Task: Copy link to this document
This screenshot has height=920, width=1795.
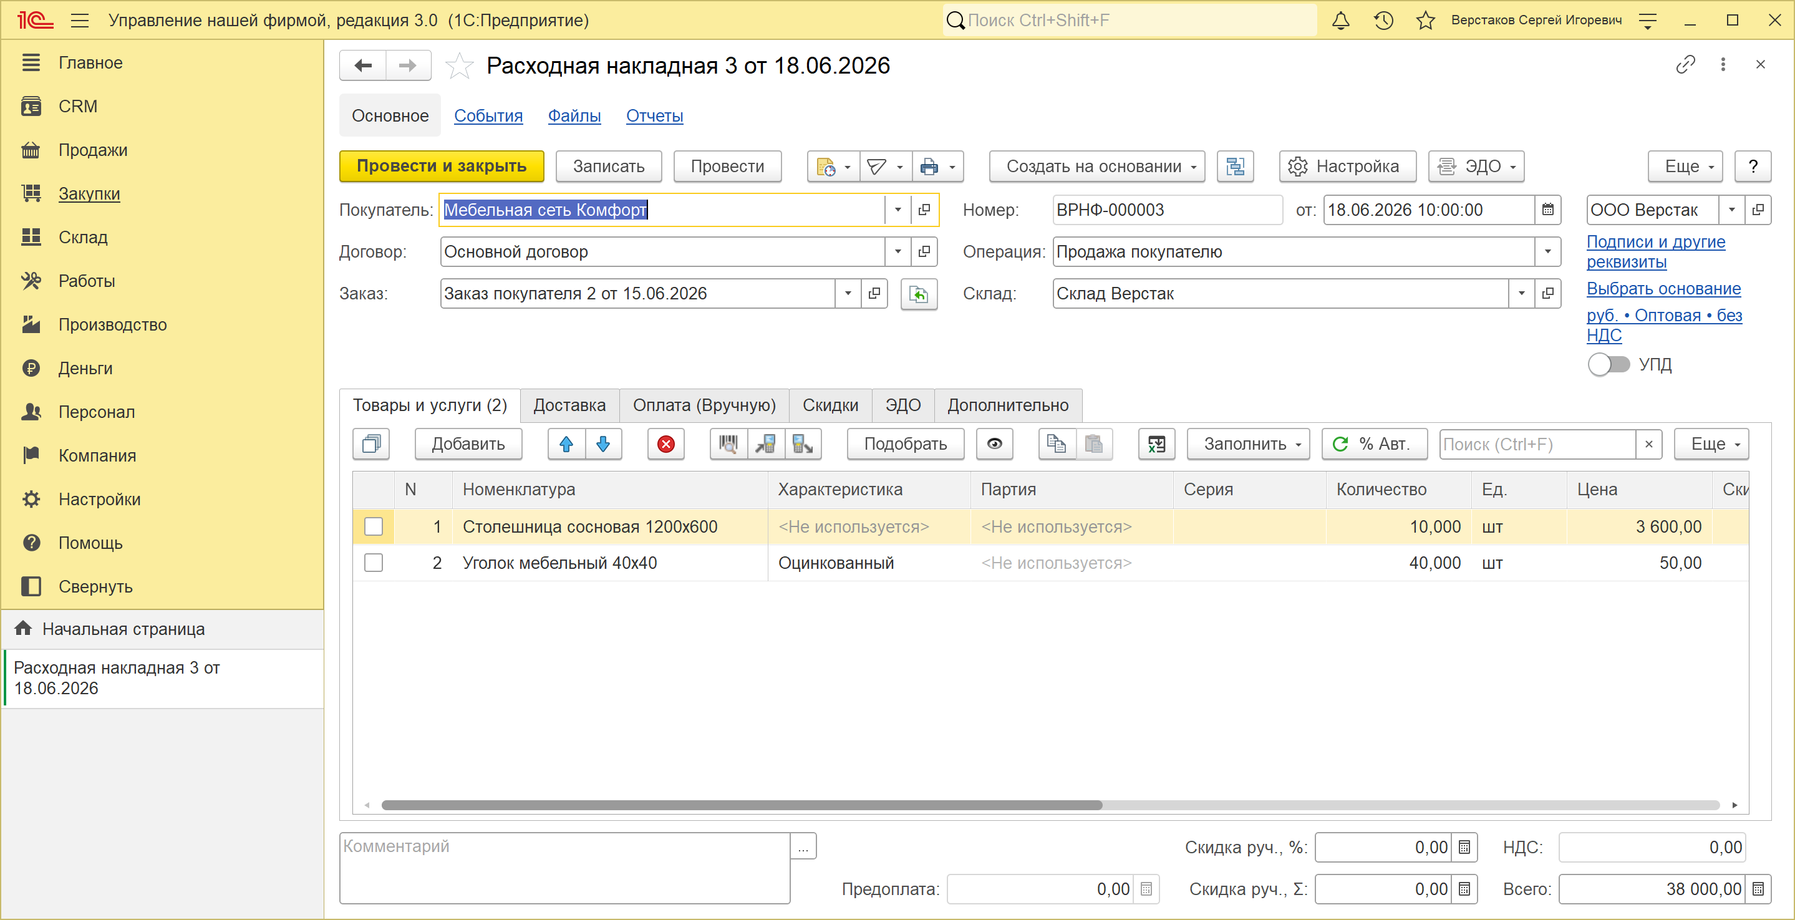Action: pyautogui.click(x=1685, y=65)
